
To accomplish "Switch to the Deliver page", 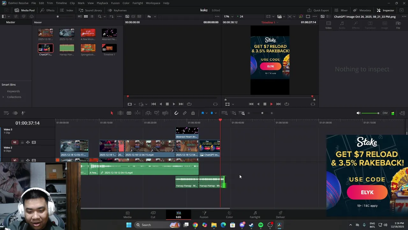I will coord(280,215).
